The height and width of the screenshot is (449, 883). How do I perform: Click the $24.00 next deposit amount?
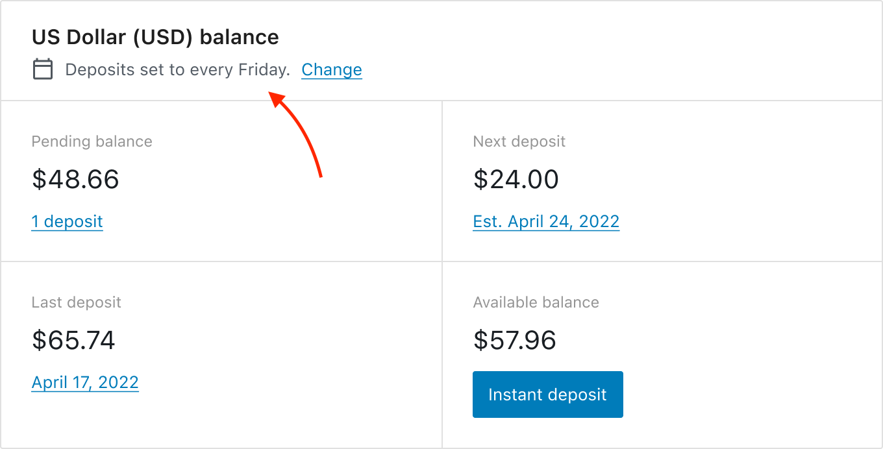point(516,180)
